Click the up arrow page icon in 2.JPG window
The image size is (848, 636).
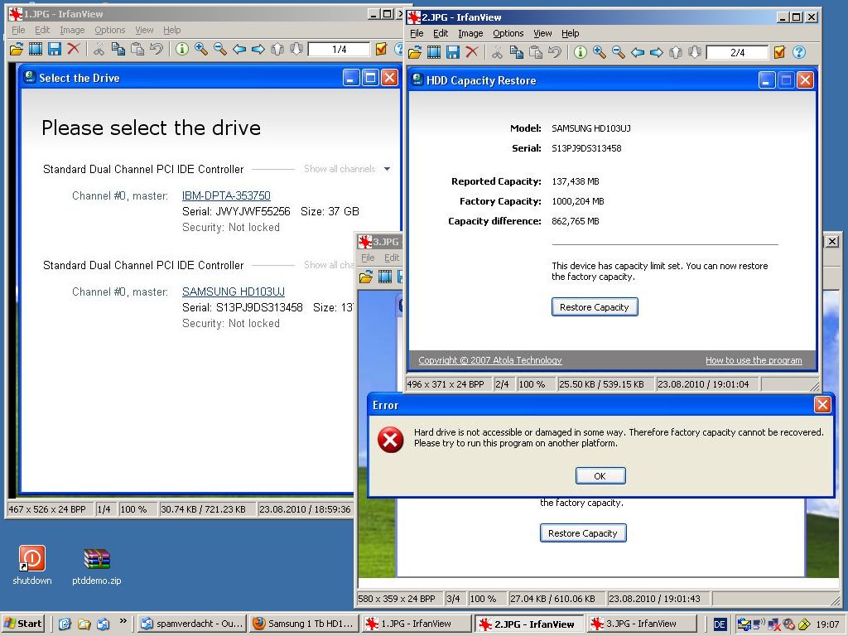pos(676,52)
